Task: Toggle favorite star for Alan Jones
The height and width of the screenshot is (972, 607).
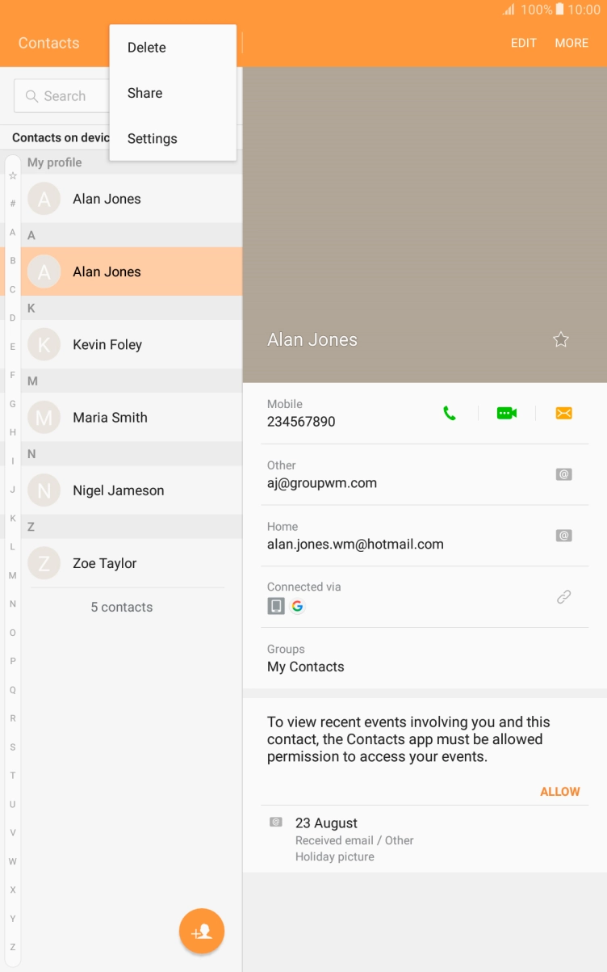Action: (x=561, y=340)
